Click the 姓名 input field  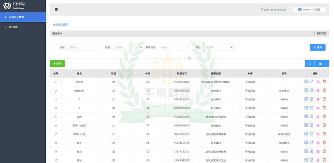point(83,47)
